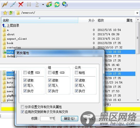
Task: Select the contactus folder
Action: coord(14,47)
